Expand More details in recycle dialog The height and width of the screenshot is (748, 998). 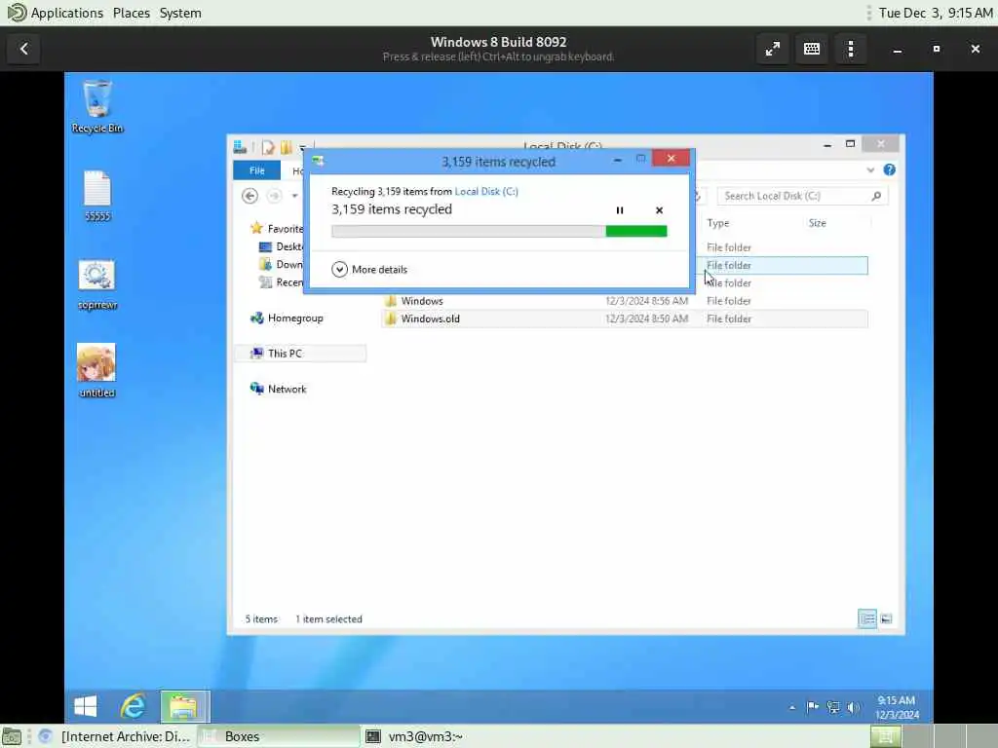pyautogui.click(x=369, y=269)
